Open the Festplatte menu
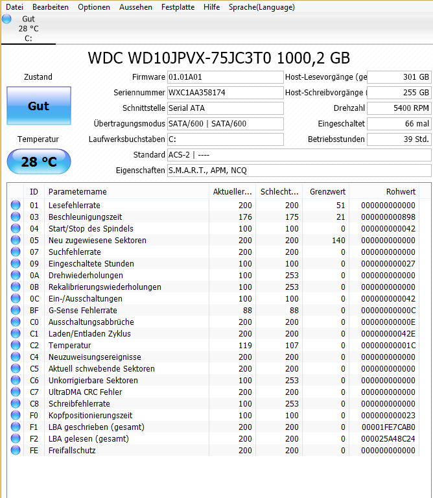433x498 pixels. click(x=178, y=7)
